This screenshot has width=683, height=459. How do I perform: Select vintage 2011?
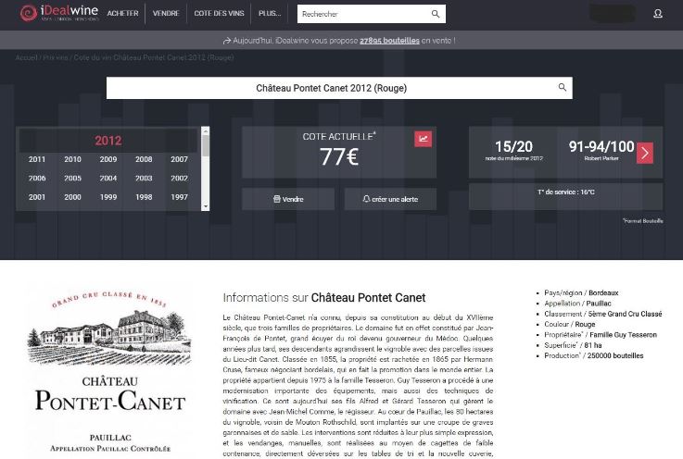point(37,159)
